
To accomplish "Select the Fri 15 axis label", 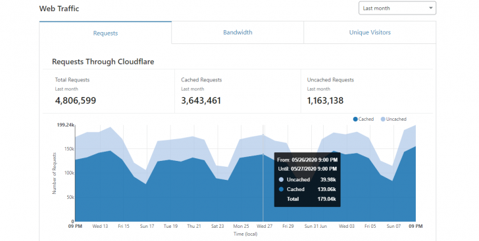I will pos(124,226).
